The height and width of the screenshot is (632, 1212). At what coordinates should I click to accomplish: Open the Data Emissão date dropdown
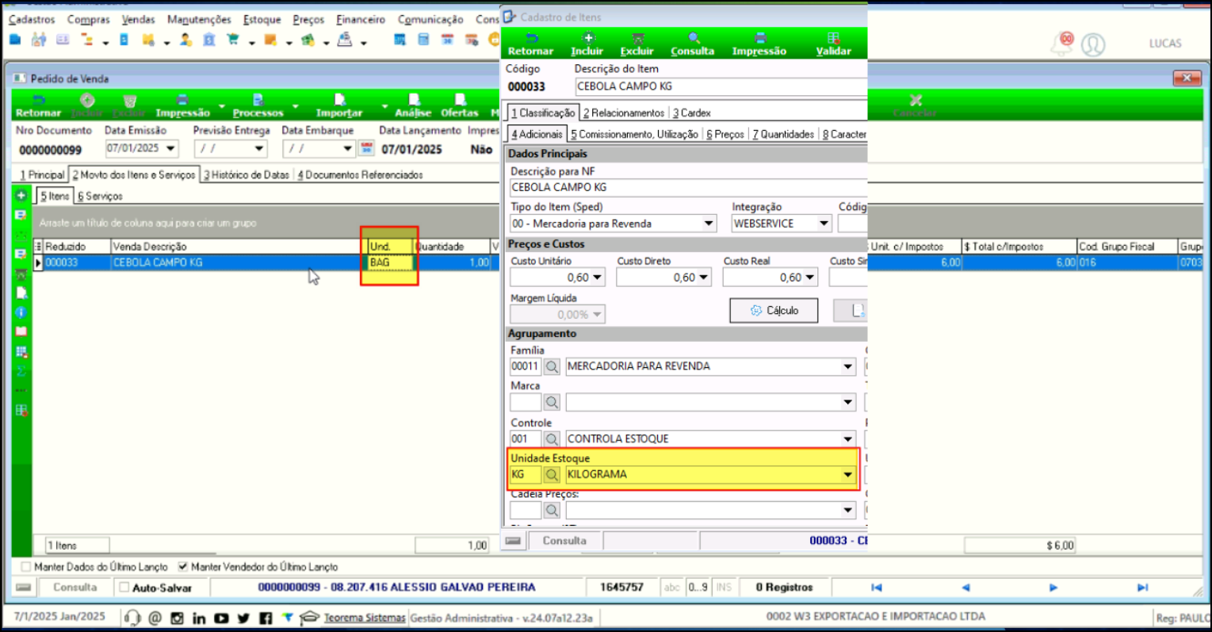click(x=170, y=148)
